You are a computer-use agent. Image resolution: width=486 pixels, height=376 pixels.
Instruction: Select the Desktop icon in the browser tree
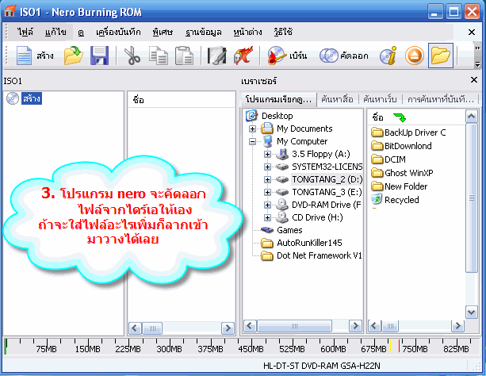pyautogui.click(x=251, y=115)
